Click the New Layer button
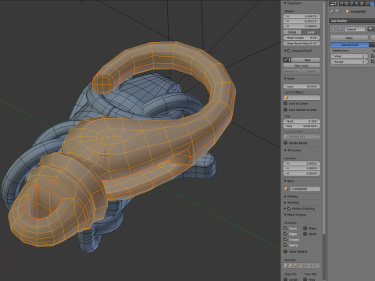This screenshot has height=281, width=375. click(302, 66)
